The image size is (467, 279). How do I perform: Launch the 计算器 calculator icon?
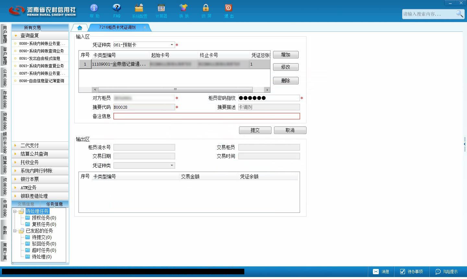[161, 11]
